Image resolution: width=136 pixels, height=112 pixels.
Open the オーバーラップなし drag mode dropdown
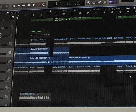pyautogui.click(x=113, y=9)
